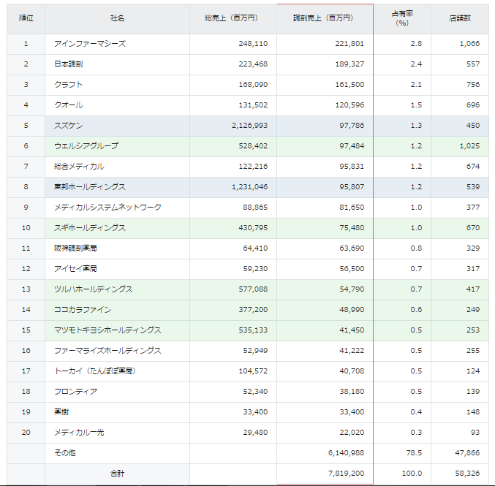This screenshot has height=486, width=495.
Task: Select company name 総合メディカル
Action: tap(79, 167)
